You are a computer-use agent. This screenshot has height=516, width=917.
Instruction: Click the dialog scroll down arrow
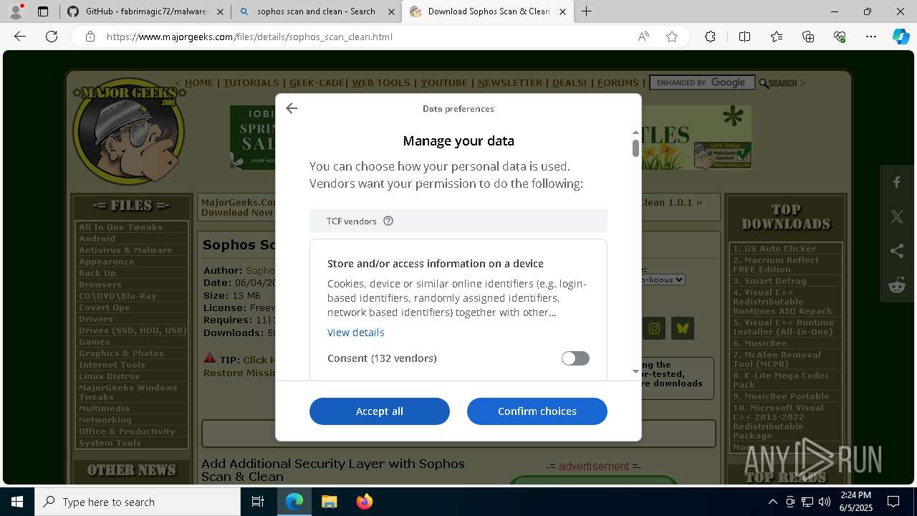tap(635, 371)
